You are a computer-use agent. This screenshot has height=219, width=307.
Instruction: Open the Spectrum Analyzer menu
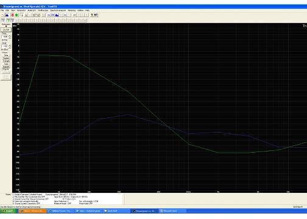[58, 10]
